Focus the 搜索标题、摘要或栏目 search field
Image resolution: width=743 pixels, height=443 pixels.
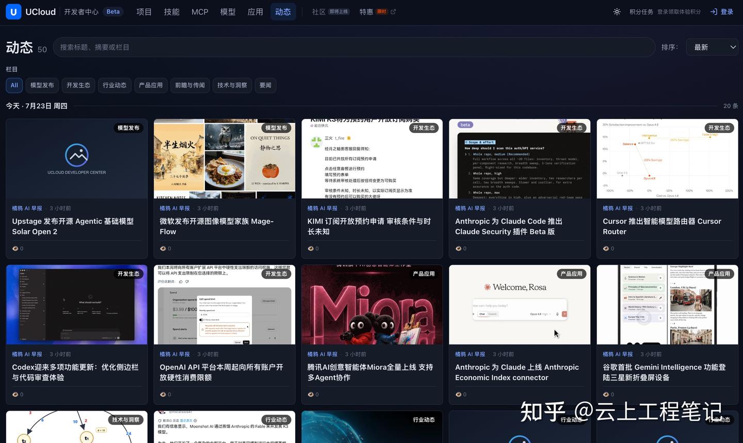coord(354,47)
